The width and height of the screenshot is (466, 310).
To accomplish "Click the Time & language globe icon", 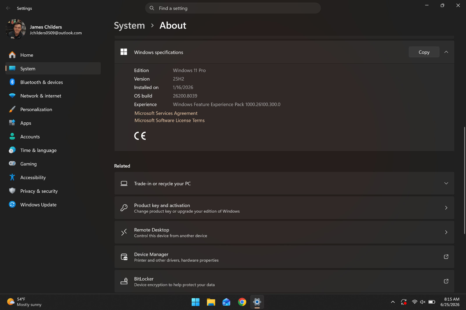I will (12, 150).
